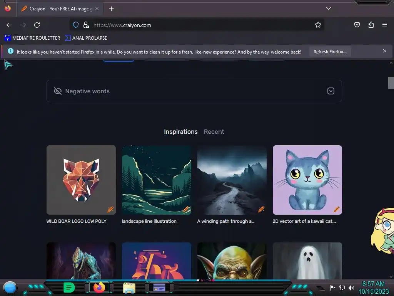The height and width of the screenshot is (296, 394).
Task: Click the cartoon girl desktop mascot
Action: (382, 231)
